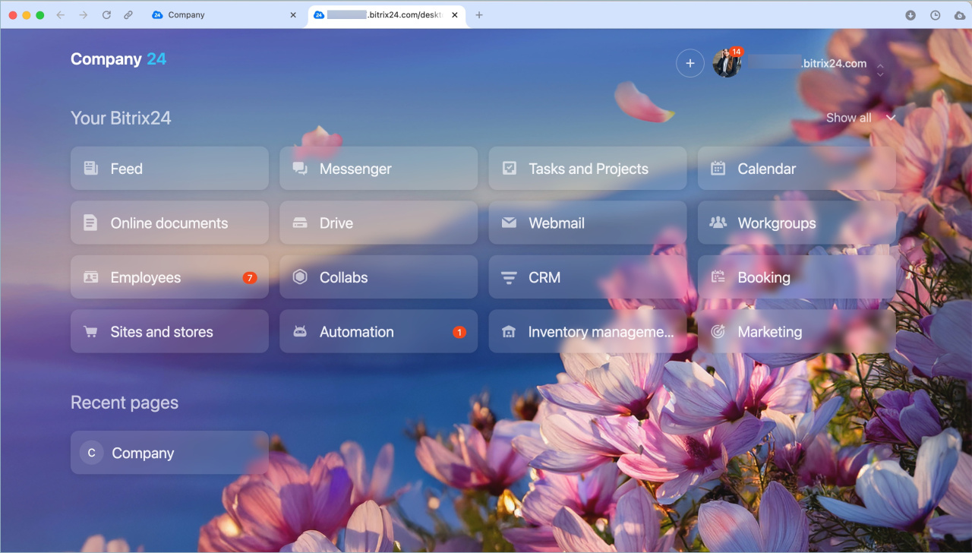
Task: Open the recent Company page card
Action: 169,453
